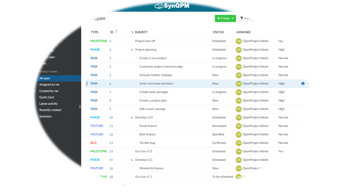The image size is (344, 193).
Task: Click the STATUS column header
Action: click(218, 32)
